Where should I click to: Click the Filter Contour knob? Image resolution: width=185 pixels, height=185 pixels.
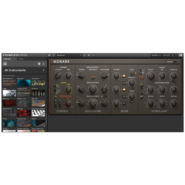click(x=174, y=76)
